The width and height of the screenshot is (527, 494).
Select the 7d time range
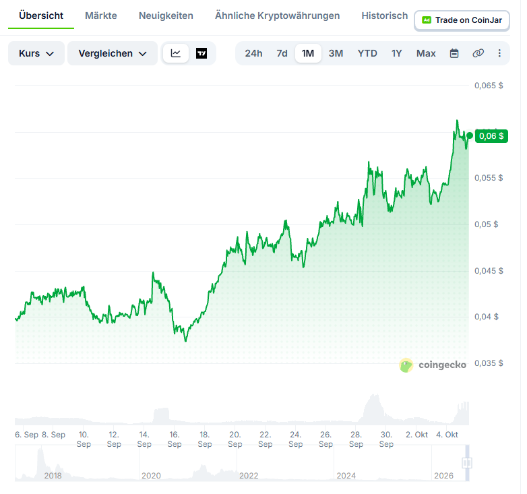[282, 53]
